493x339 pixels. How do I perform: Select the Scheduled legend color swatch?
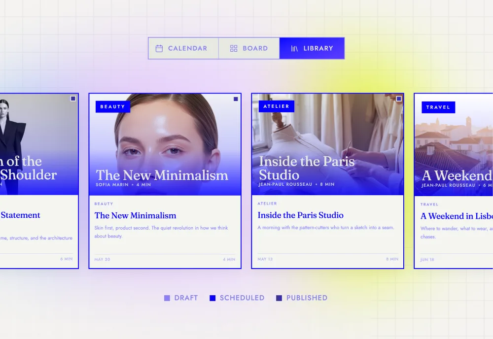212,298
